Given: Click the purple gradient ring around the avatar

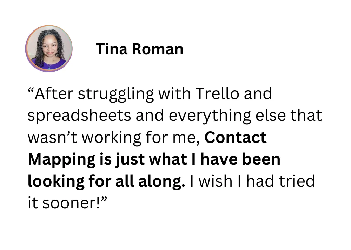Looking at the screenshot, I should pyautogui.click(x=49, y=71).
